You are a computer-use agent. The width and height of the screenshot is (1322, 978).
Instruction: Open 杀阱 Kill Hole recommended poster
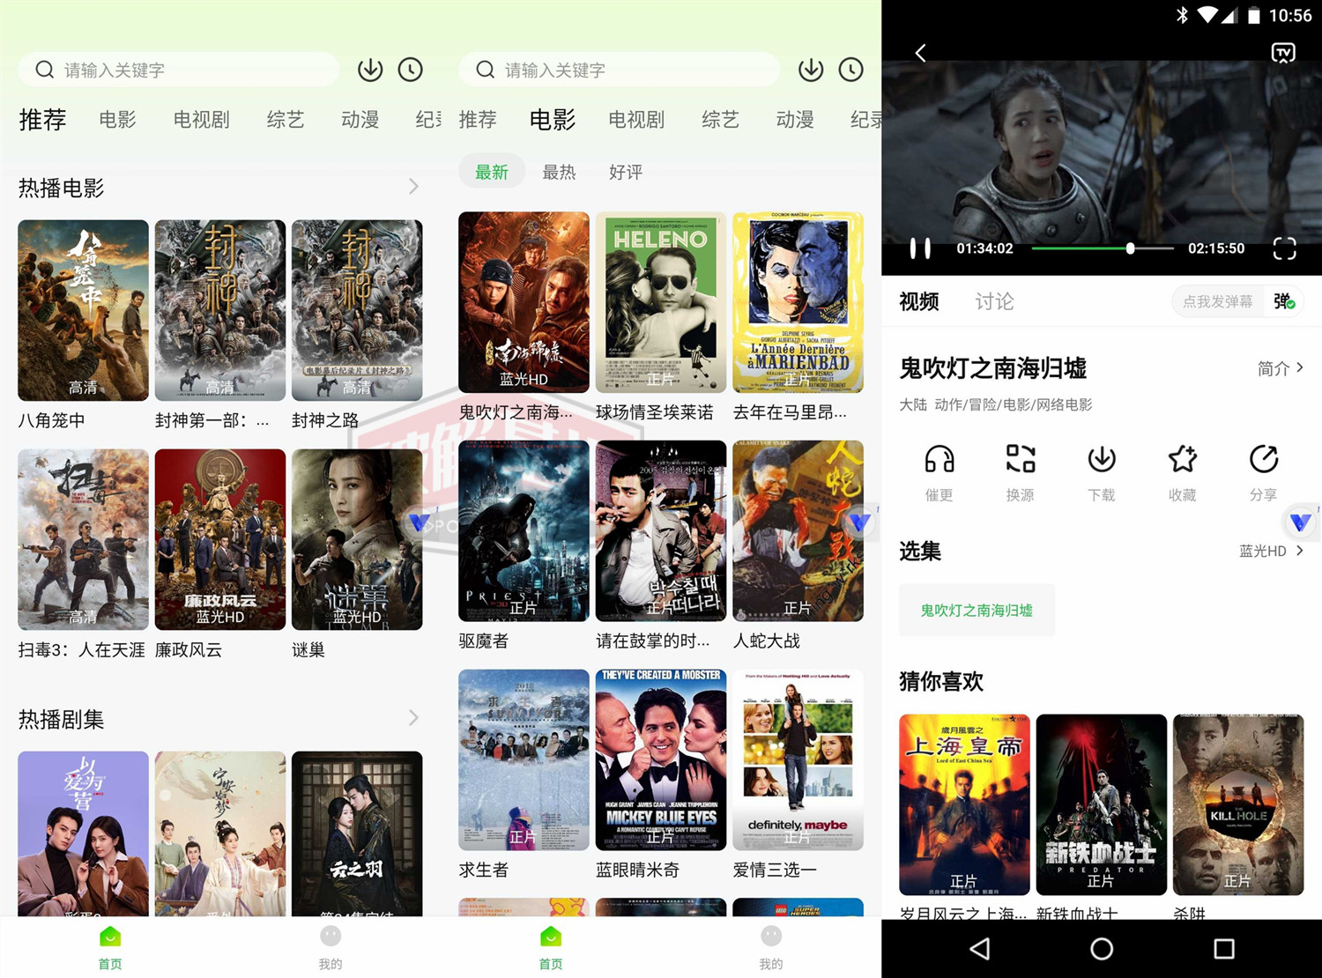1238,804
